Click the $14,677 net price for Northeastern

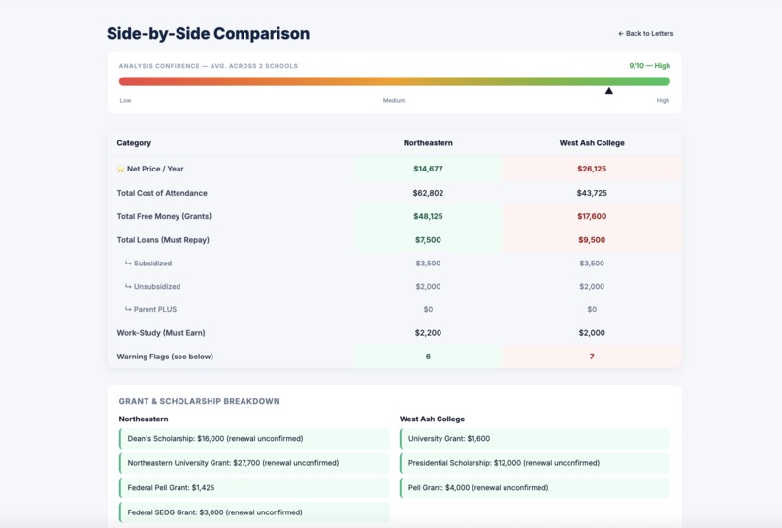tap(428, 169)
